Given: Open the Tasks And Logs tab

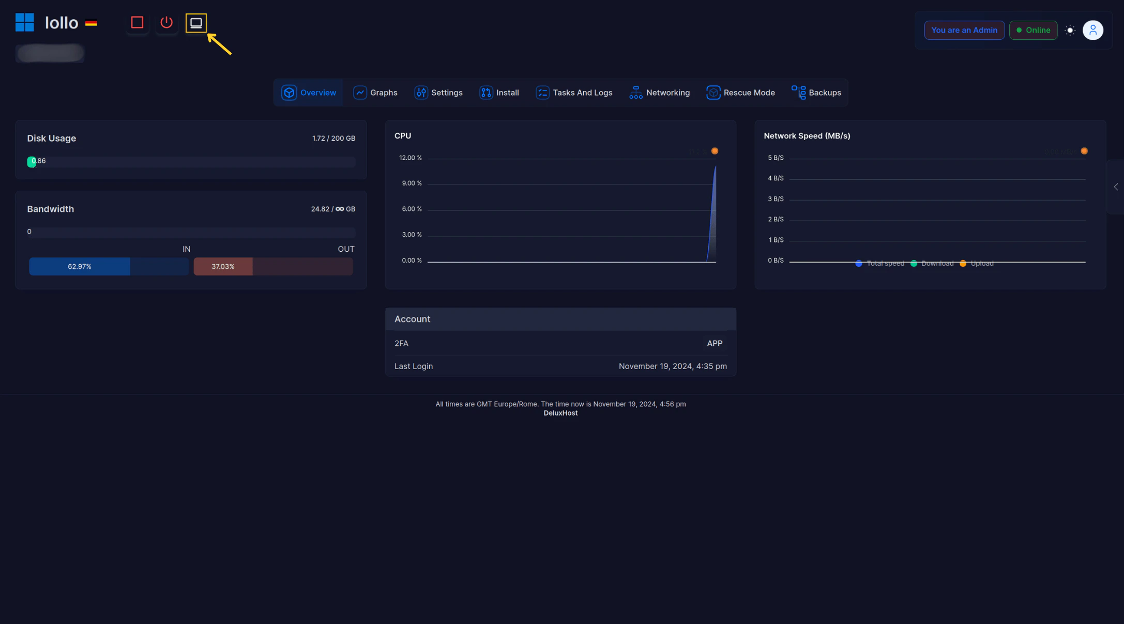Looking at the screenshot, I should (x=574, y=93).
